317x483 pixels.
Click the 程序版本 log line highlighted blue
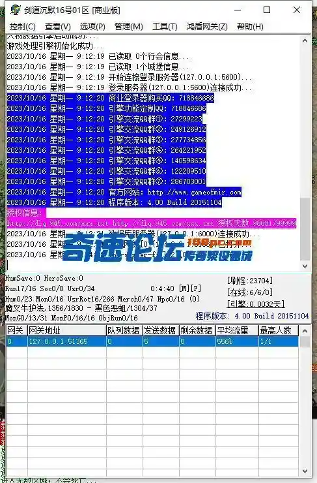(x=115, y=203)
